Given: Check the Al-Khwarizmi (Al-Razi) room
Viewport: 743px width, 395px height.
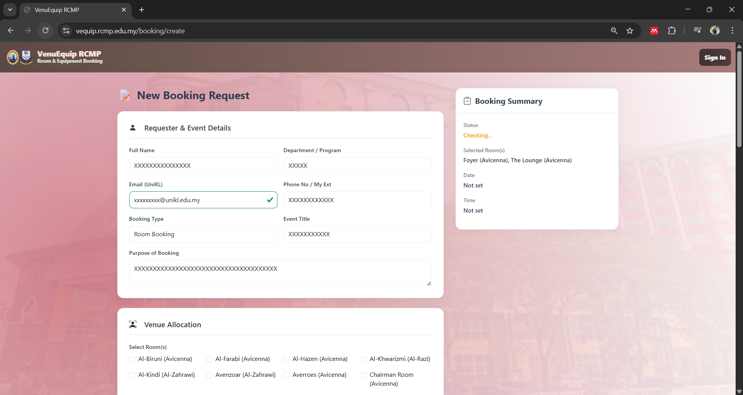Looking at the screenshot, I should click(363, 359).
